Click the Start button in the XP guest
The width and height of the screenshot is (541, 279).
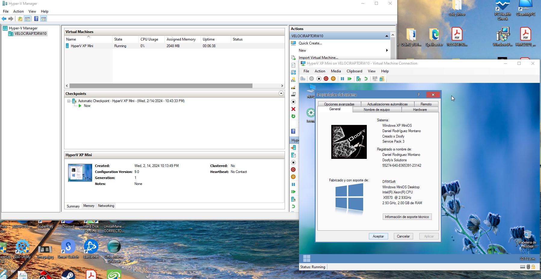(307, 258)
